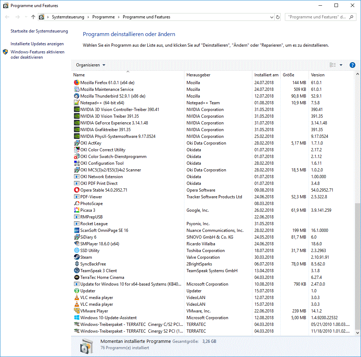
Task: Click the SyncBackFree icon
Action: click(77, 264)
